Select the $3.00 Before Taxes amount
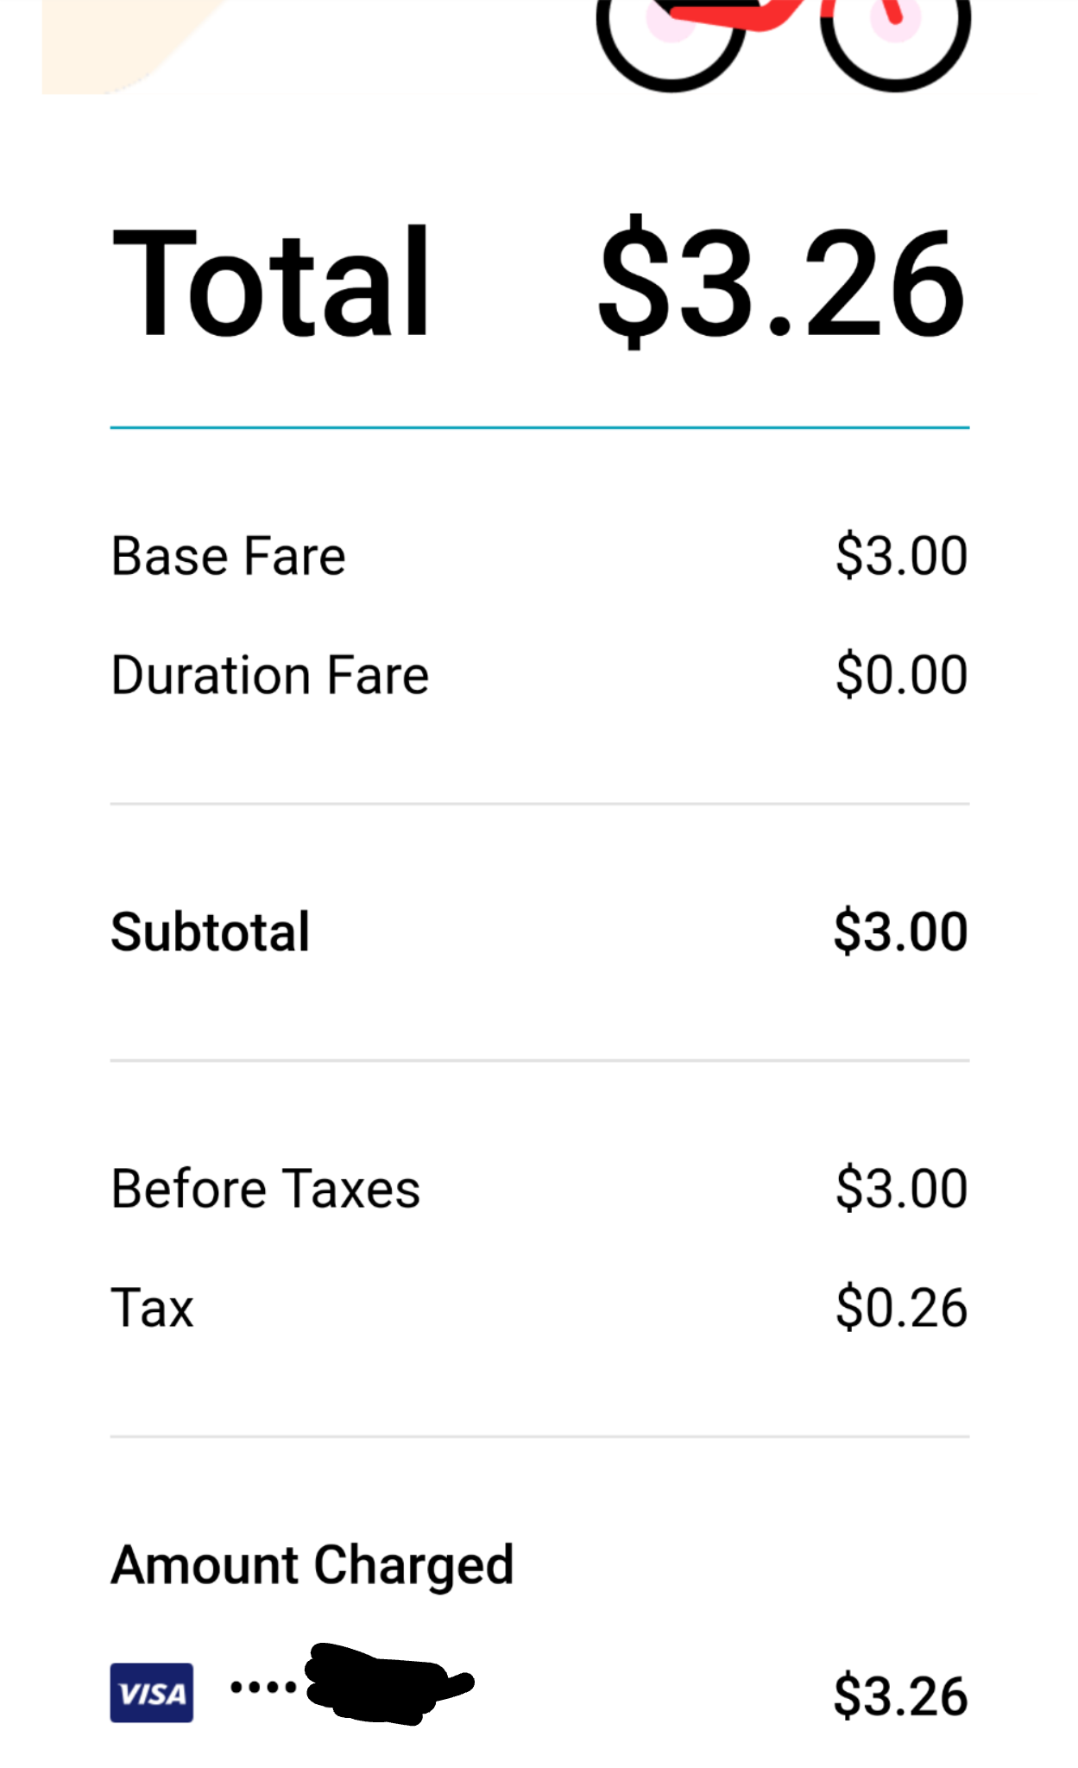1078x1768 pixels. [901, 1189]
